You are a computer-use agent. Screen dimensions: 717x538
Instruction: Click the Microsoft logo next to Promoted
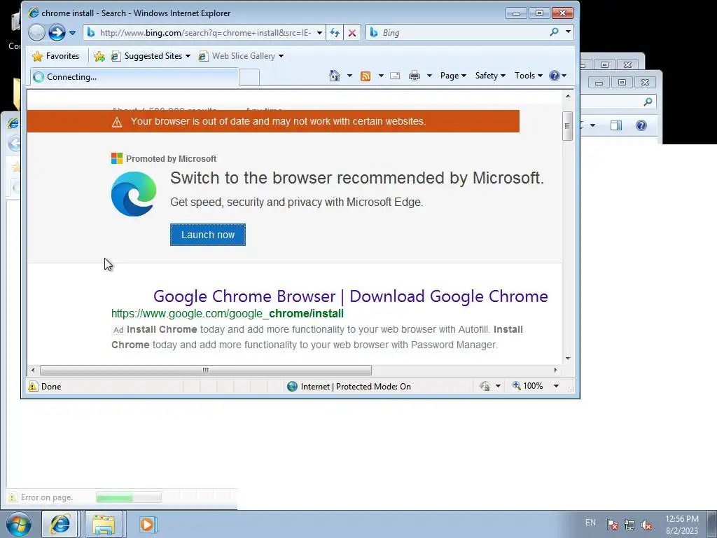click(117, 158)
